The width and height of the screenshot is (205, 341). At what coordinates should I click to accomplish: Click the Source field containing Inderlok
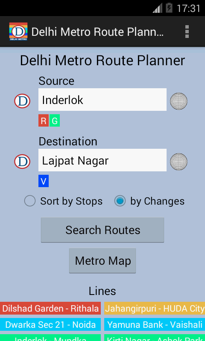102,100
